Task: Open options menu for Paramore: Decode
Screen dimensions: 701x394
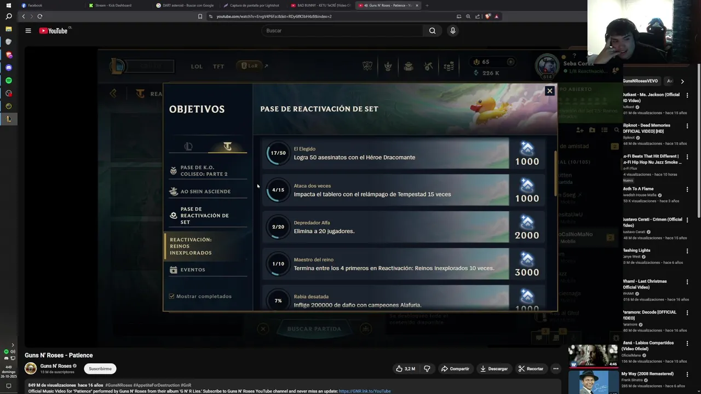Action: pos(688,313)
